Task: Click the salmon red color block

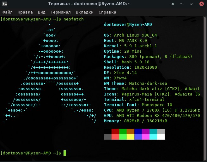Action: tap(115, 137)
